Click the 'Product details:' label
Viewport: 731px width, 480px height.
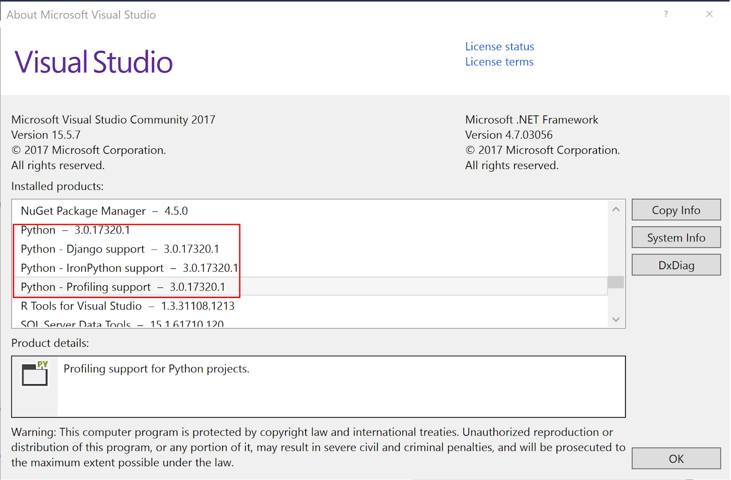[x=50, y=343]
